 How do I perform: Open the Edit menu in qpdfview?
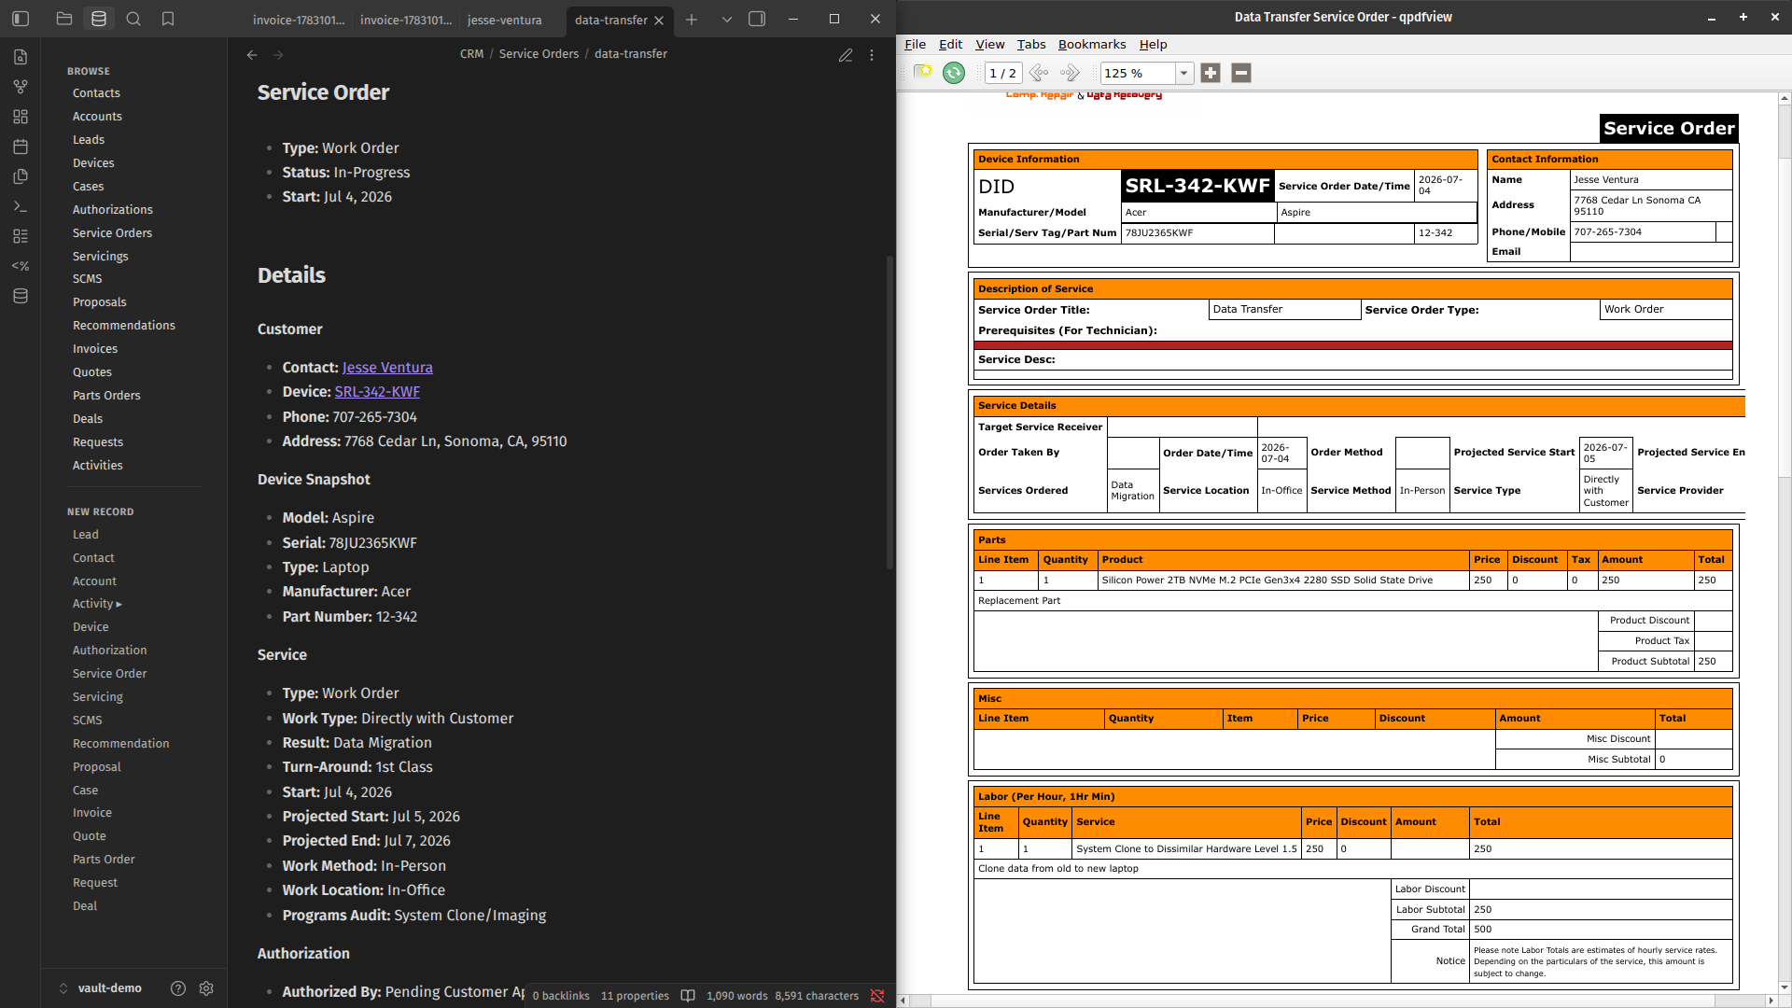[x=950, y=44]
